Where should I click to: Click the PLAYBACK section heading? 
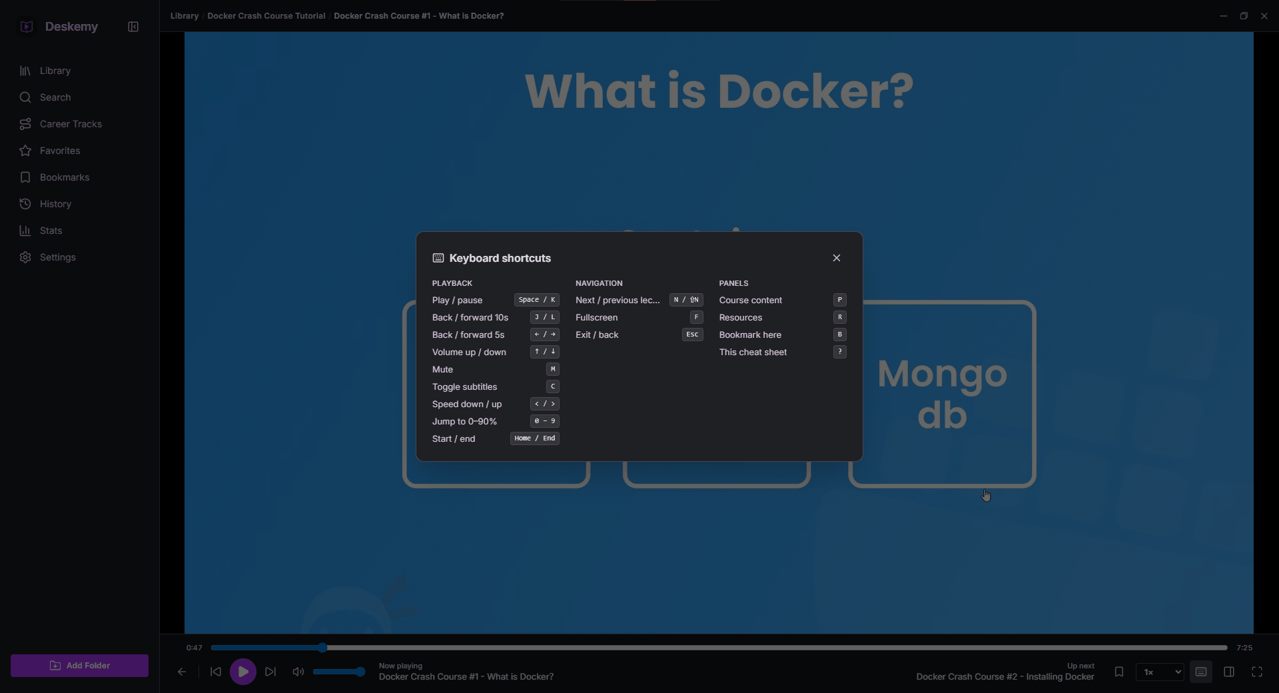[452, 283]
